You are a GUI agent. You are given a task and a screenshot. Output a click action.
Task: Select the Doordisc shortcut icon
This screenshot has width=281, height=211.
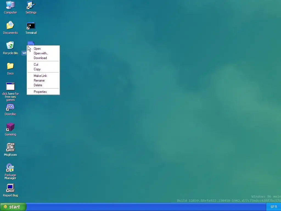[10, 107]
